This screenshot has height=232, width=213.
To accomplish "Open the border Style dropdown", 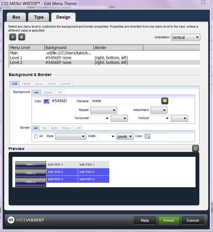I will click(71, 136).
